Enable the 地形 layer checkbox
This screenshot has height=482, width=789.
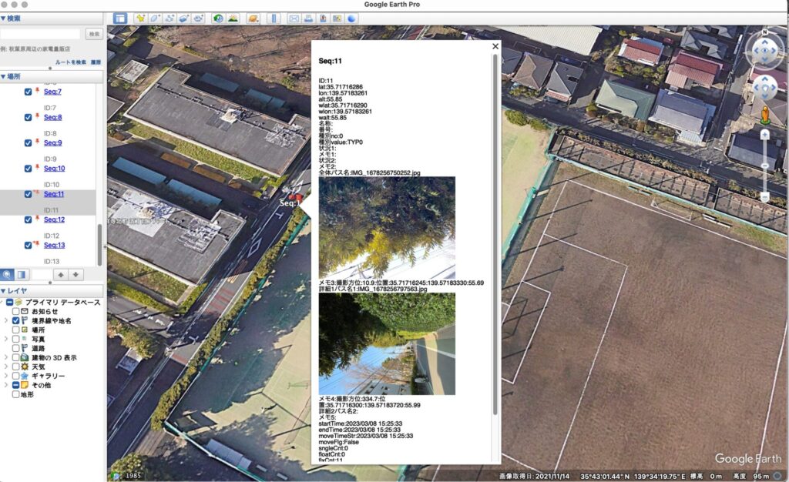coord(15,394)
